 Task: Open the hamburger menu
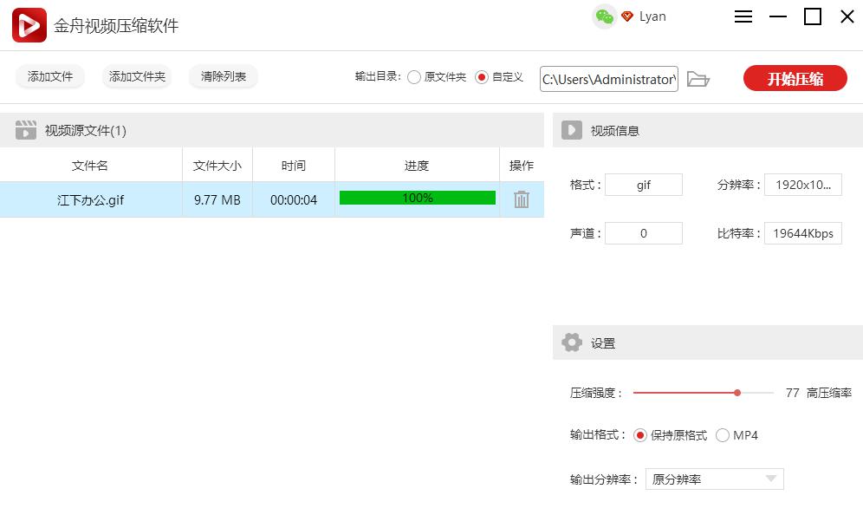pos(743,16)
